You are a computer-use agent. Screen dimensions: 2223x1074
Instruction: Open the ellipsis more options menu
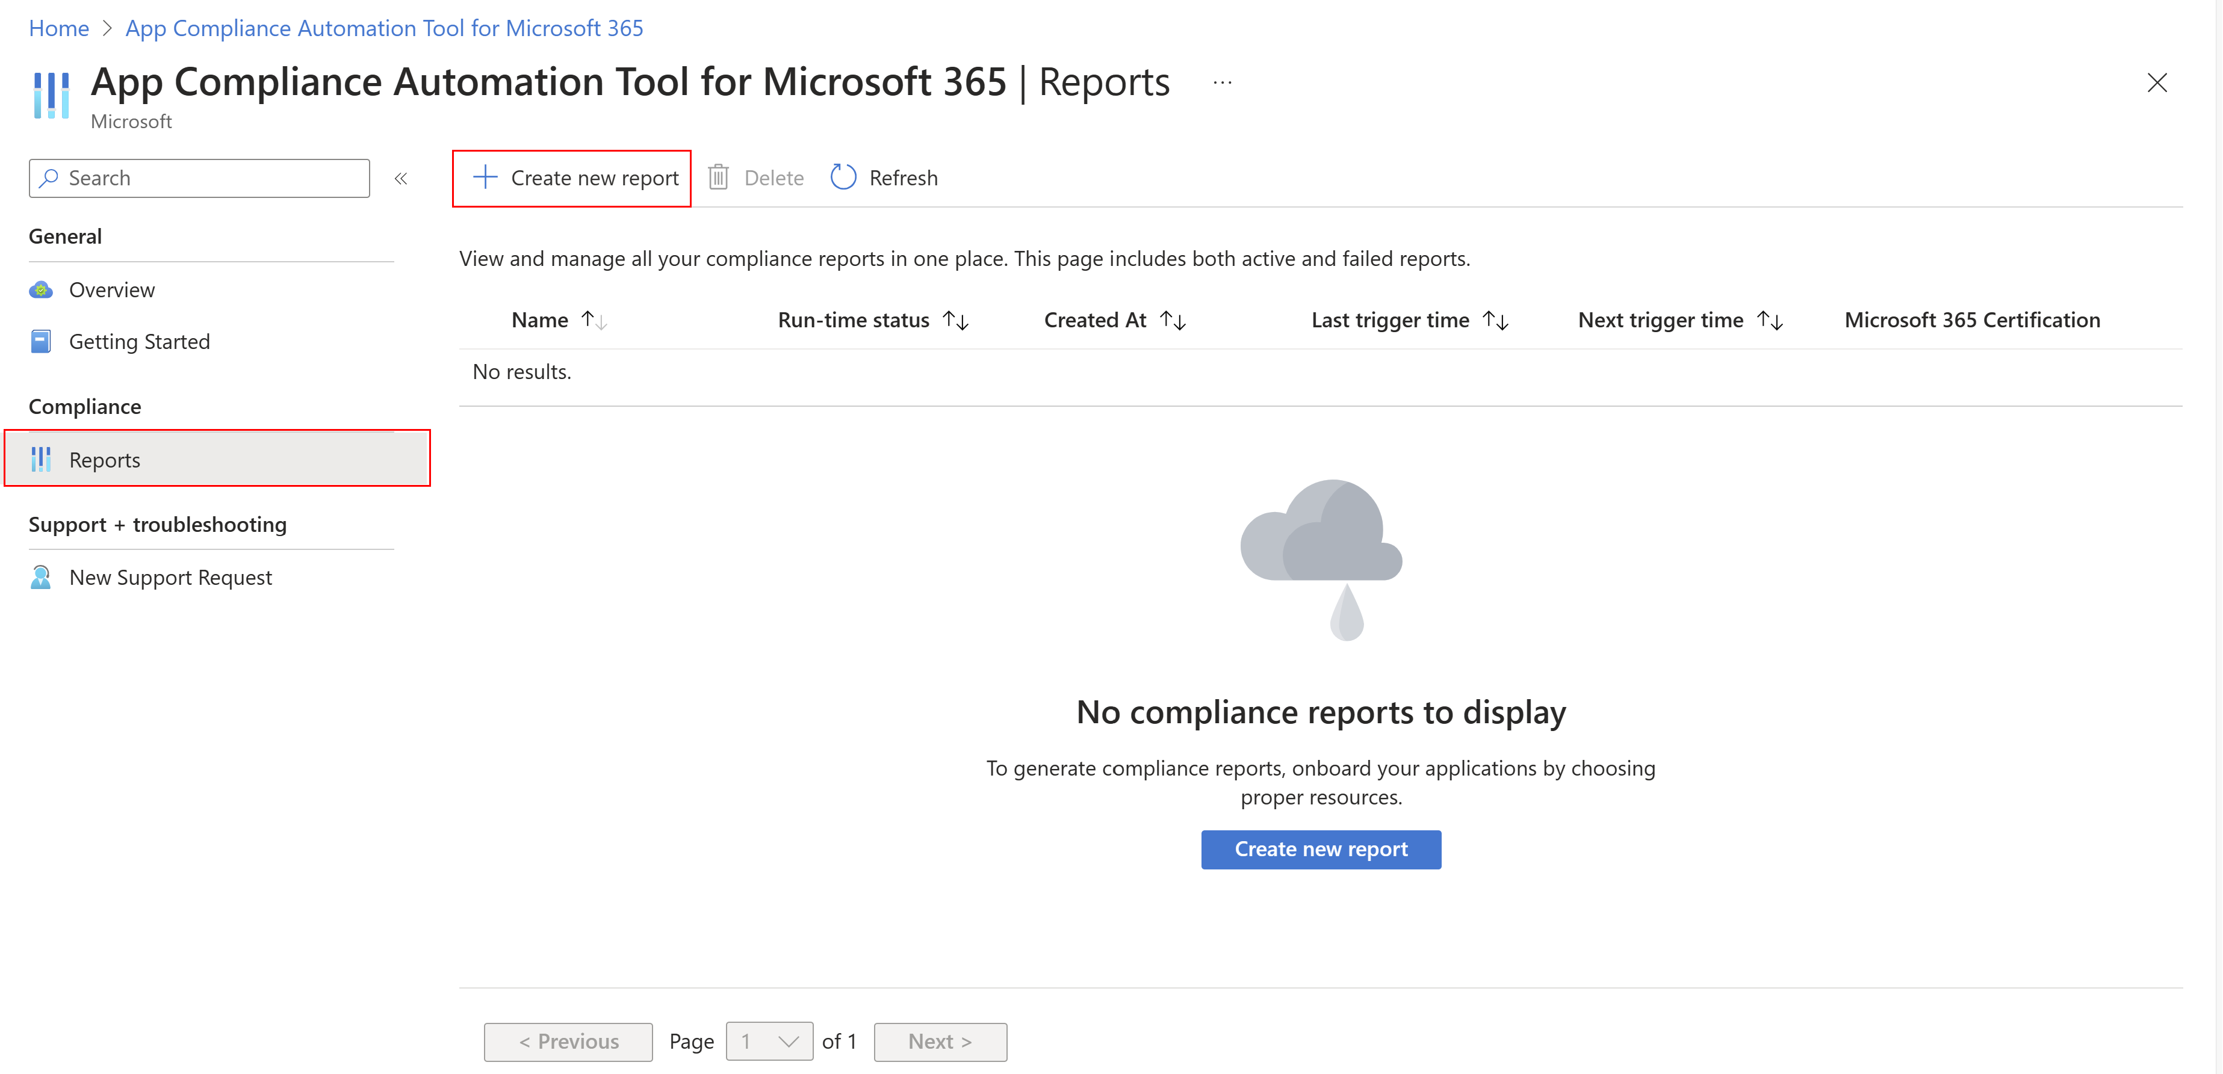(x=1222, y=83)
